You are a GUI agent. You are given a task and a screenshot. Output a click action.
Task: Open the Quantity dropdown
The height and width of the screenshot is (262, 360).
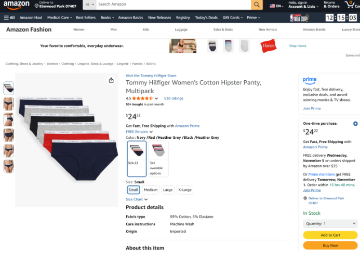click(330, 224)
